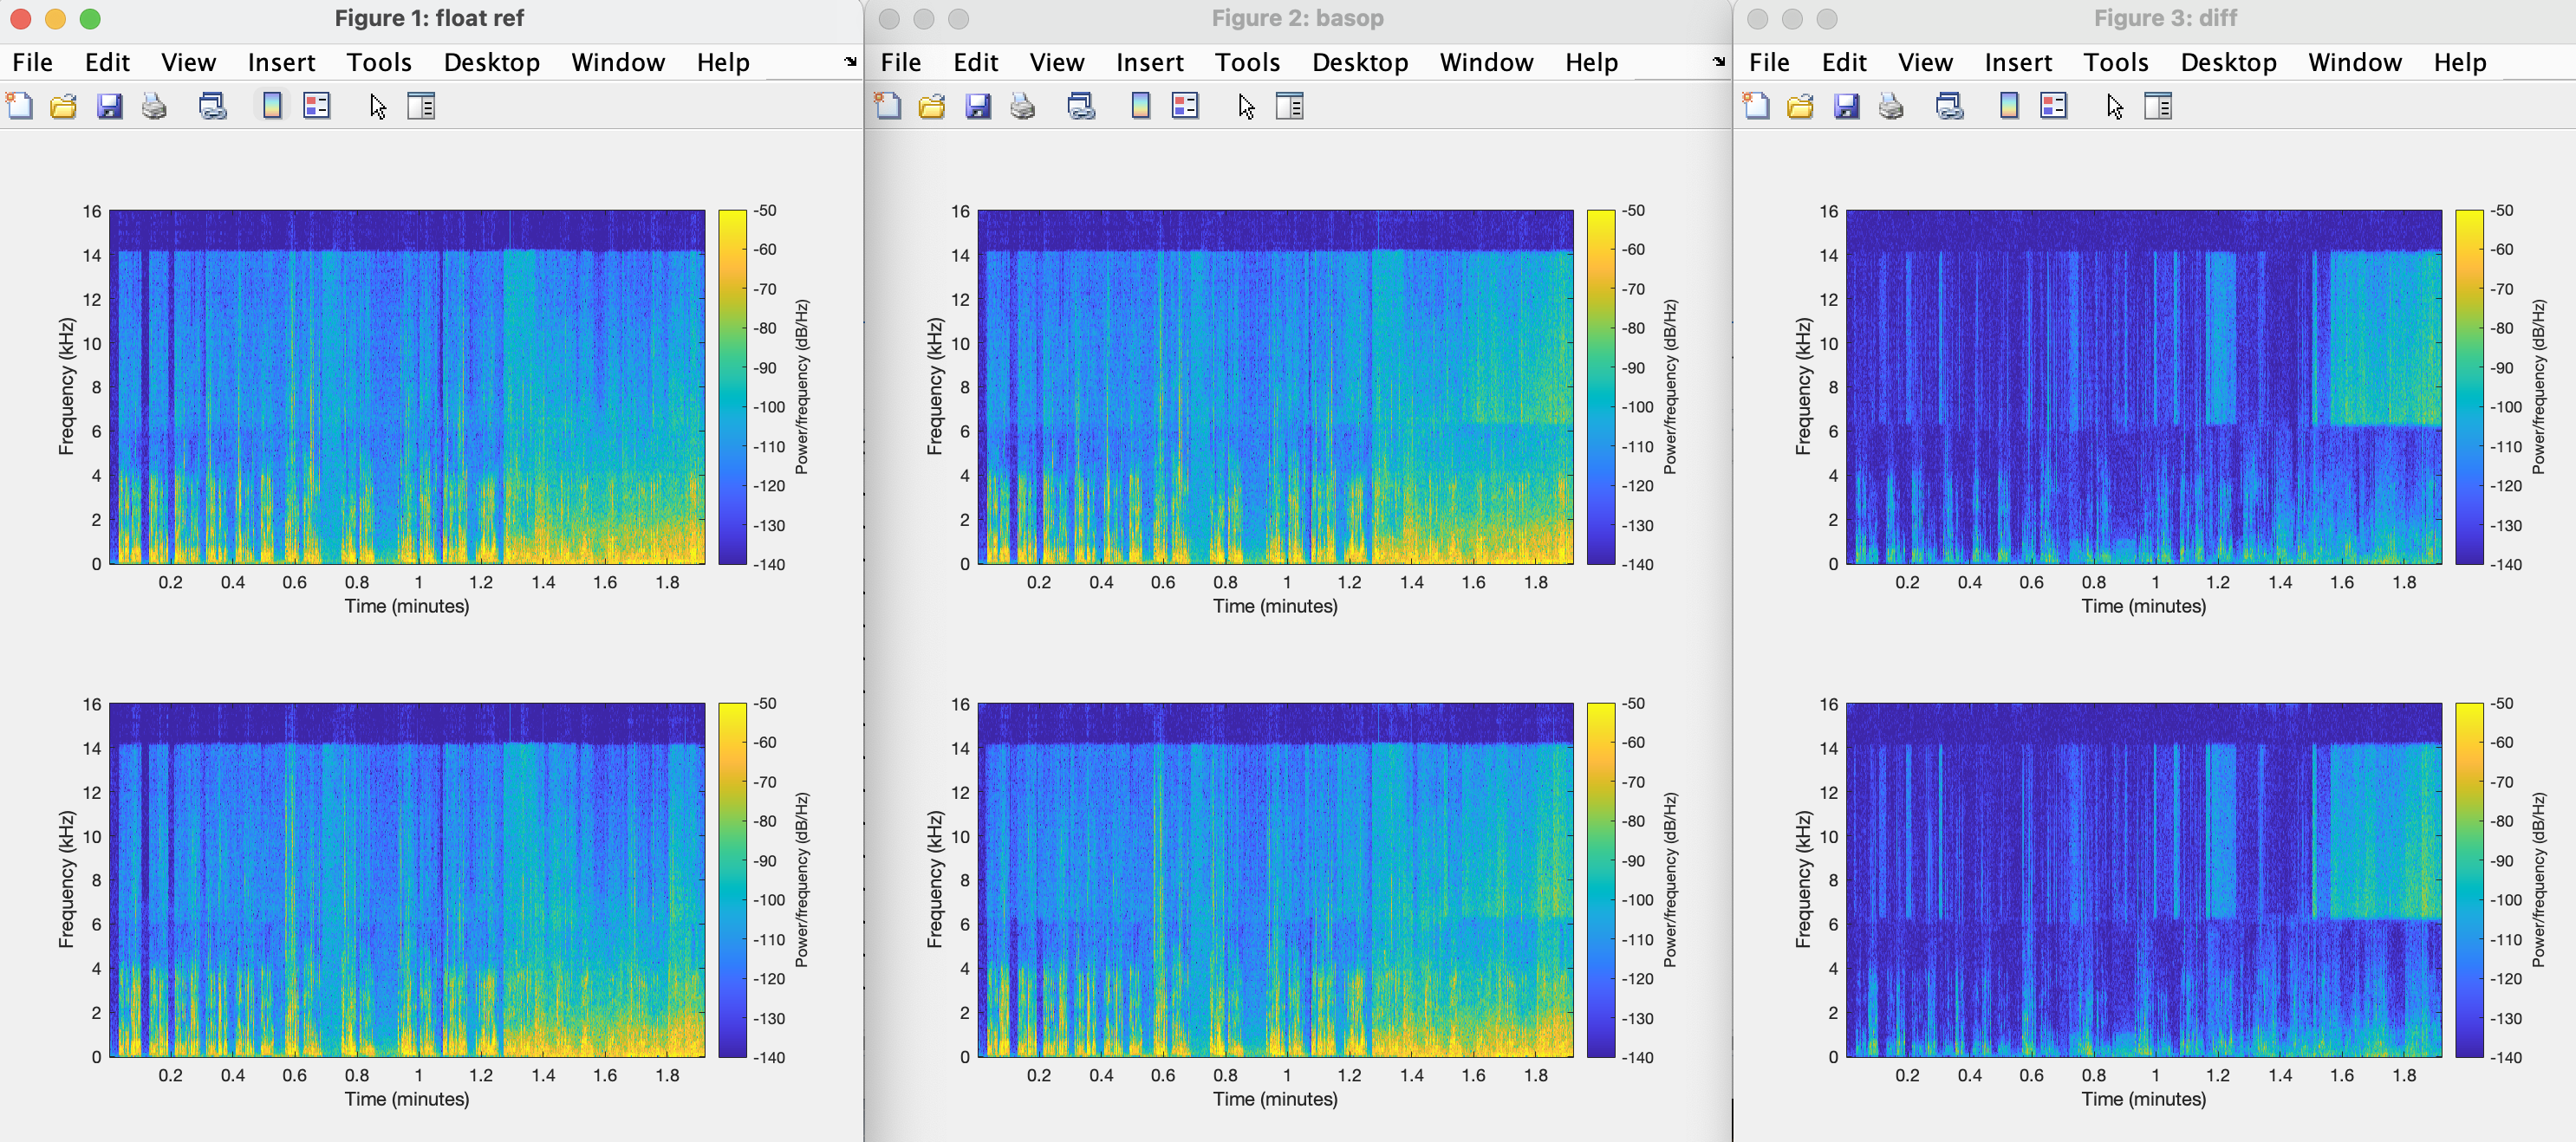Click the Figure 2: basop title bar
2576x1142 pixels.
coord(1297,18)
